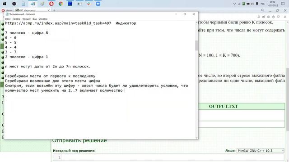Open the Правка menu in Notepad

[16, 19]
